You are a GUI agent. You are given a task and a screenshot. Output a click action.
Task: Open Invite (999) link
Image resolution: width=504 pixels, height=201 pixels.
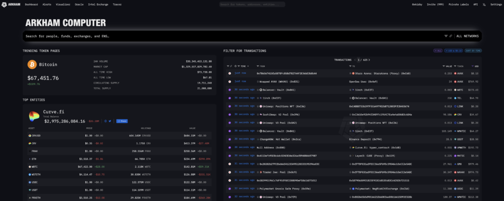point(436,4)
